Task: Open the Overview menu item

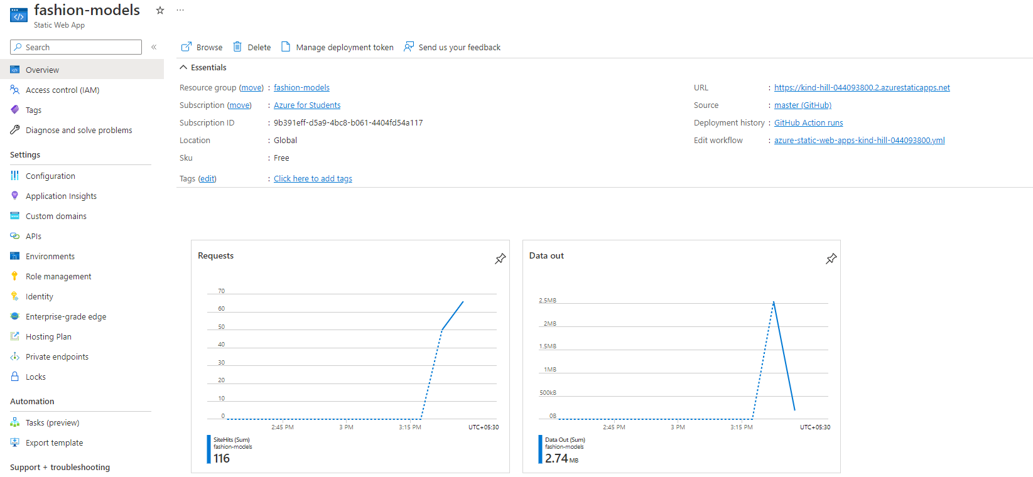Action: click(82, 70)
